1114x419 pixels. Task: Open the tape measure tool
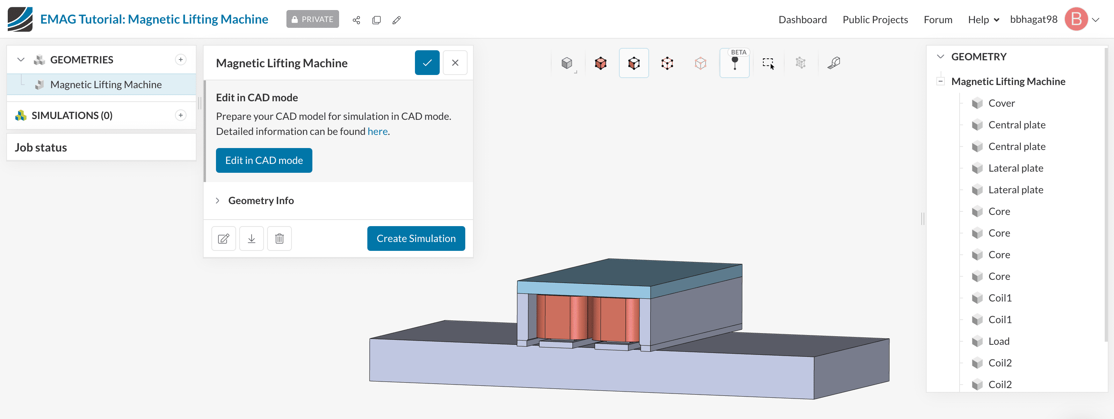[x=834, y=63]
